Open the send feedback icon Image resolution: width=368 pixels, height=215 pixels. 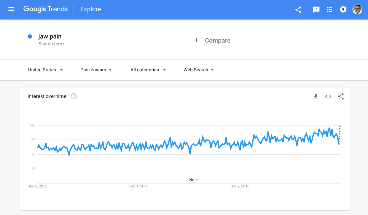point(316,9)
